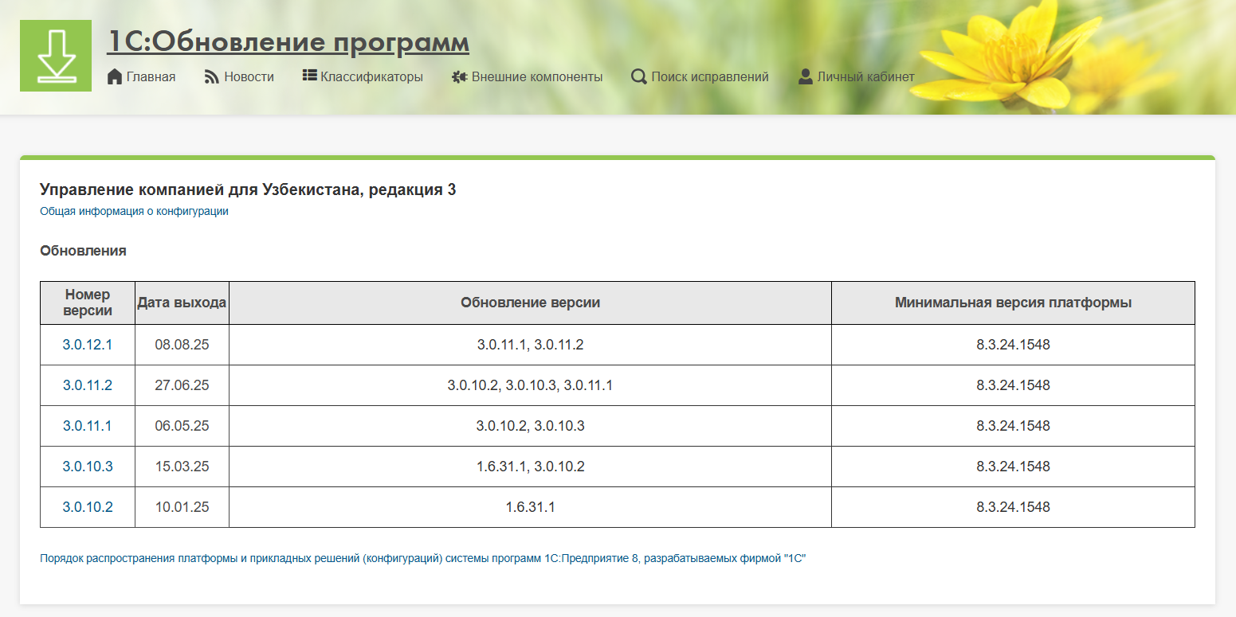Viewport: 1236px width, 617px height.
Task: Click the user icon beside Личный кабинет
Action: (805, 77)
